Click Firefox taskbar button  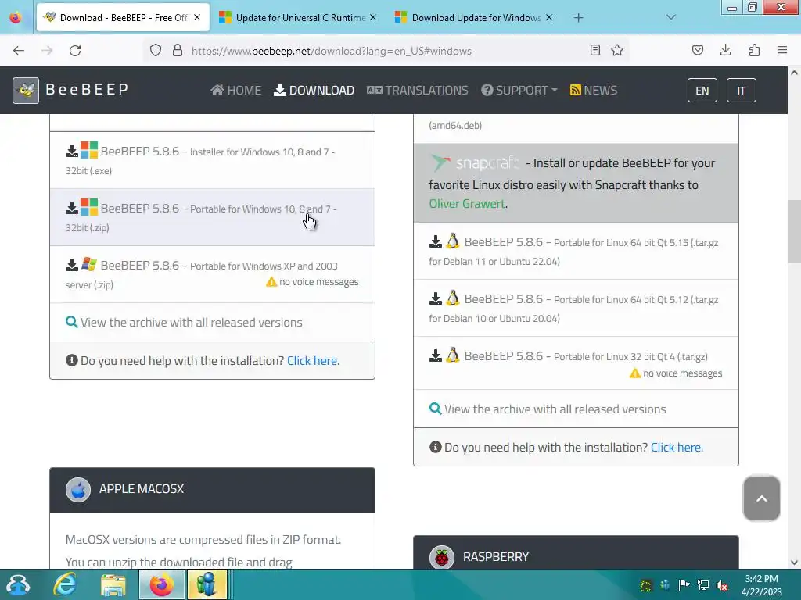pyautogui.click(x=161, y=584)
